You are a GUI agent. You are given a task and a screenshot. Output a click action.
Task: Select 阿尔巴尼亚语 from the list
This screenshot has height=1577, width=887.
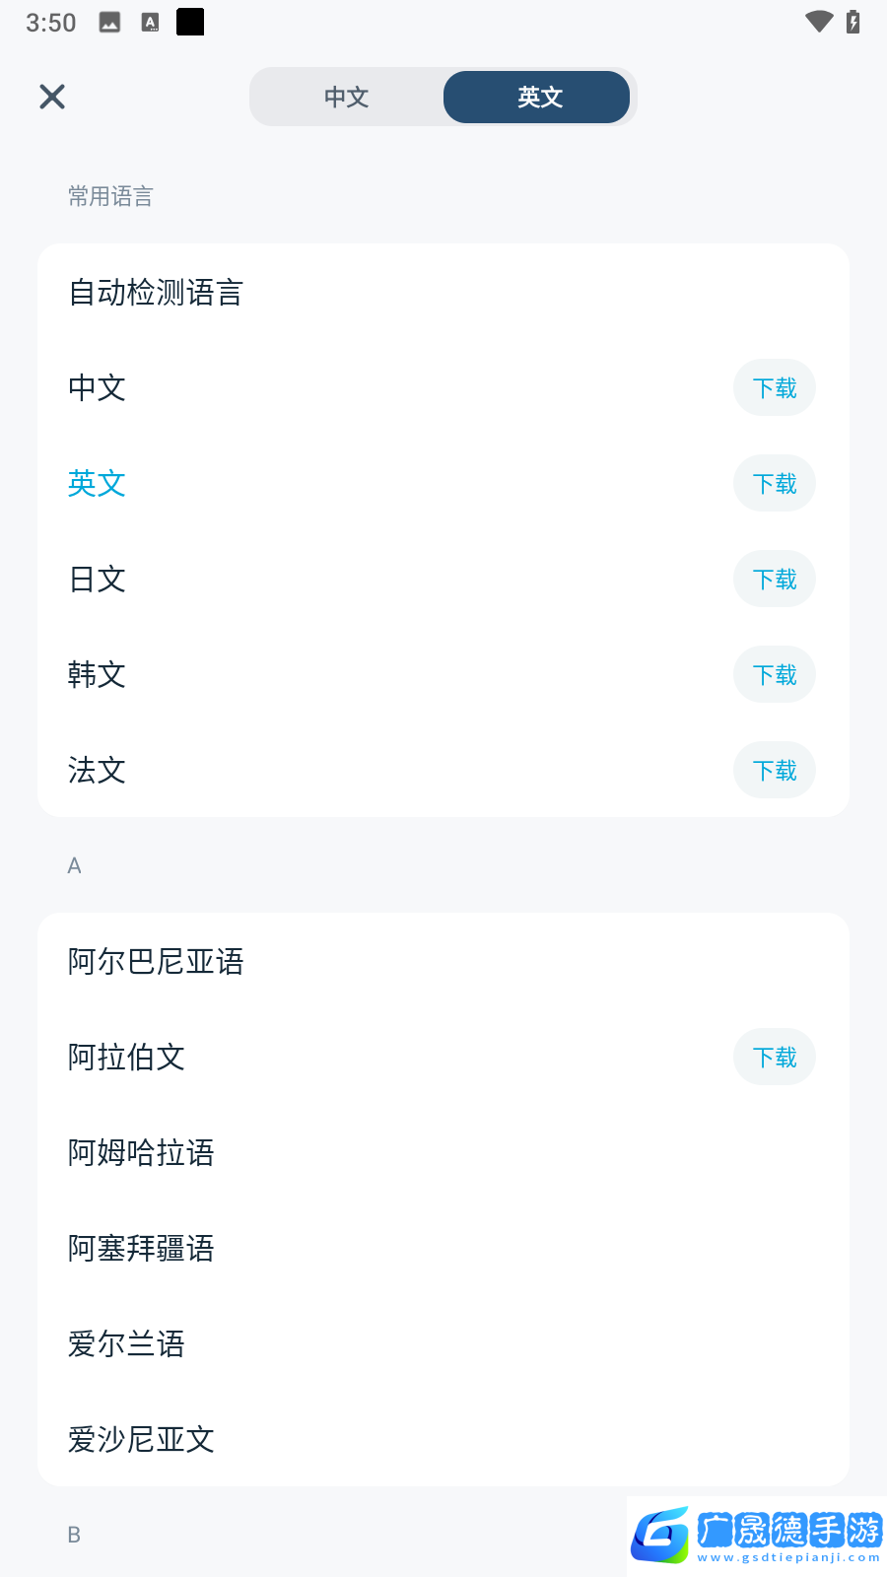pyautogui.click(x=156, y=962)
